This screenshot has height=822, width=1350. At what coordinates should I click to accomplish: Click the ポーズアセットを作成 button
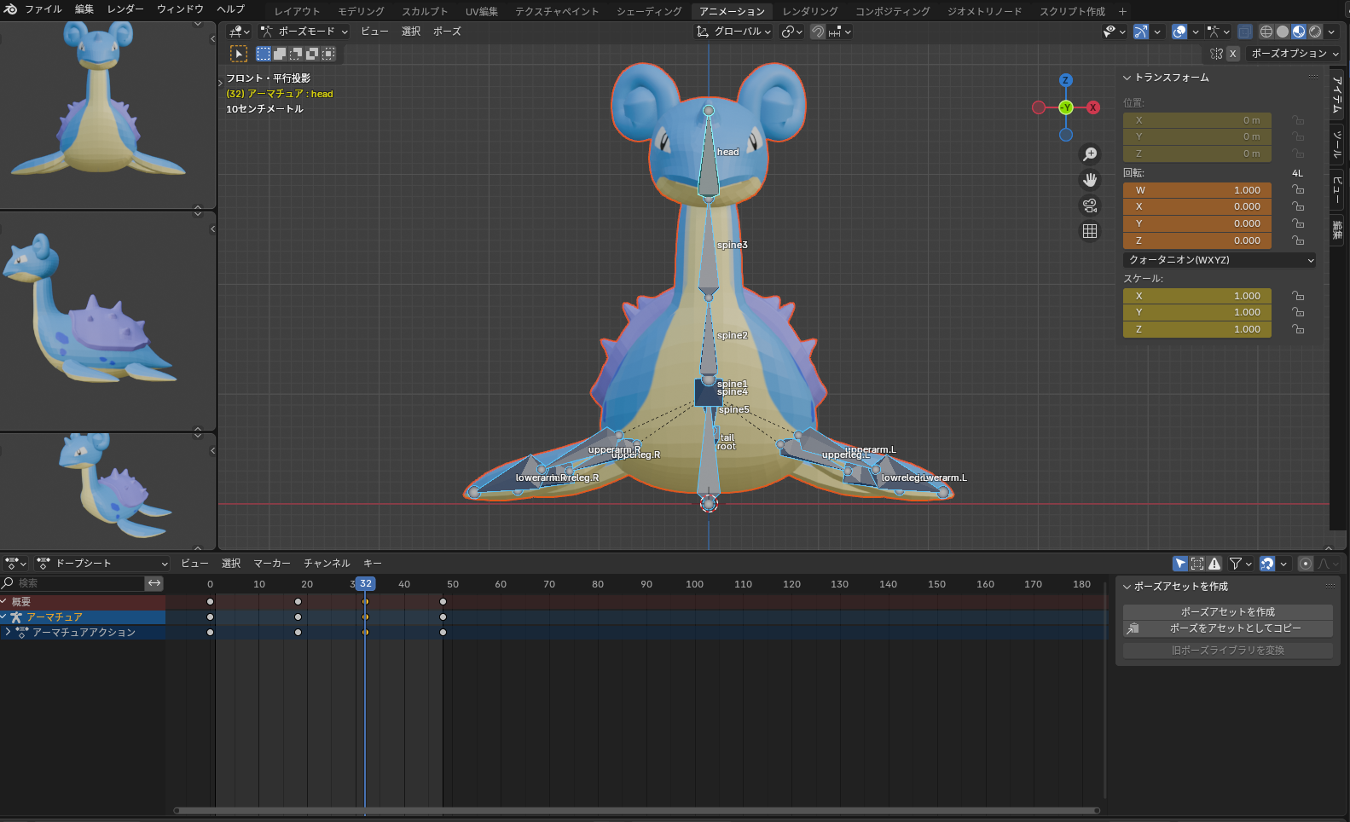1227,612
